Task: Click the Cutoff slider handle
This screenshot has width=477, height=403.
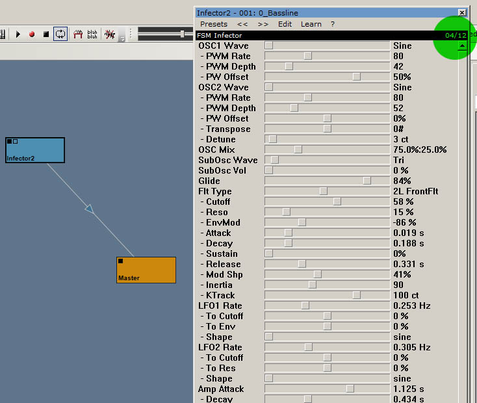Action: [337, 201]
